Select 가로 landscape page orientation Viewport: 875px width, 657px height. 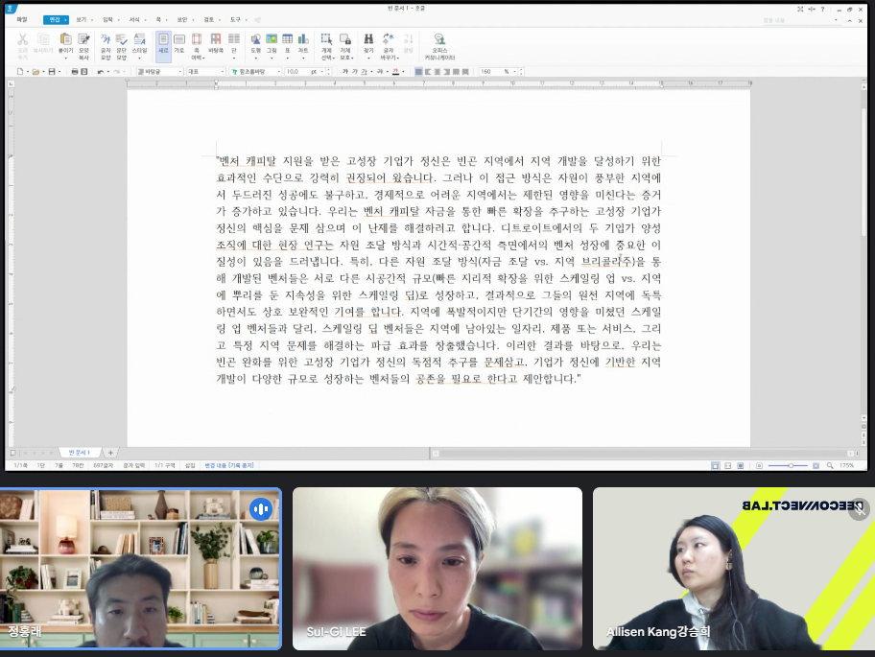coord(179,42)
